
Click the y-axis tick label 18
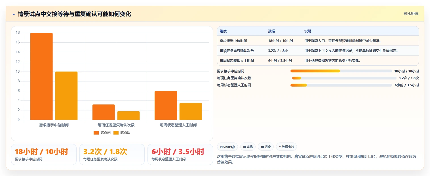pos(18,33)
